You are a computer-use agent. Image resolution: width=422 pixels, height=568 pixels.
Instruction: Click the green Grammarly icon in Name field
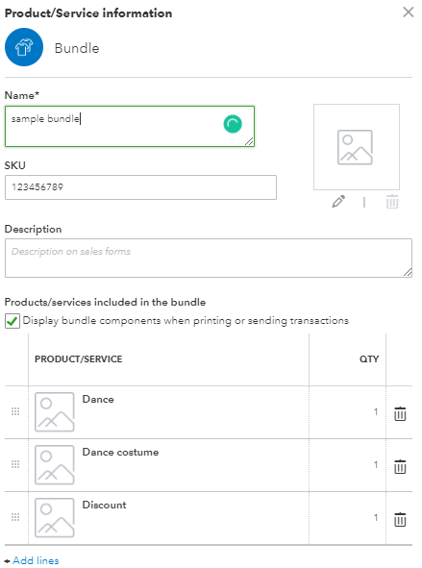coord(233,124)
